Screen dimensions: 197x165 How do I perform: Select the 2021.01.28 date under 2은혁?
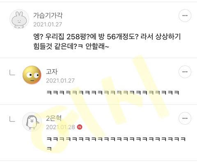[60, 127]
